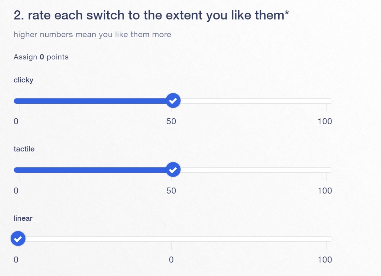Click the blue filled part of tactile track
The width and height of the screenshot is (381, 276).
[x=89, y=170]
